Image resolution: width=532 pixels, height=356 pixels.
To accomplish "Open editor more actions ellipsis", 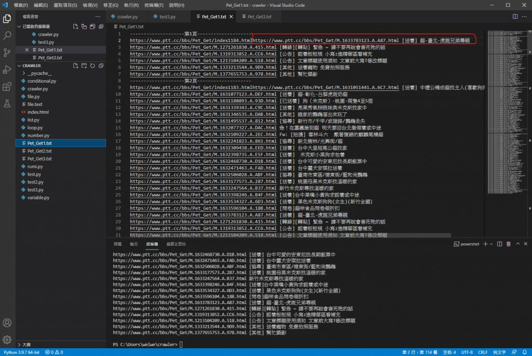I will (524, 16).
